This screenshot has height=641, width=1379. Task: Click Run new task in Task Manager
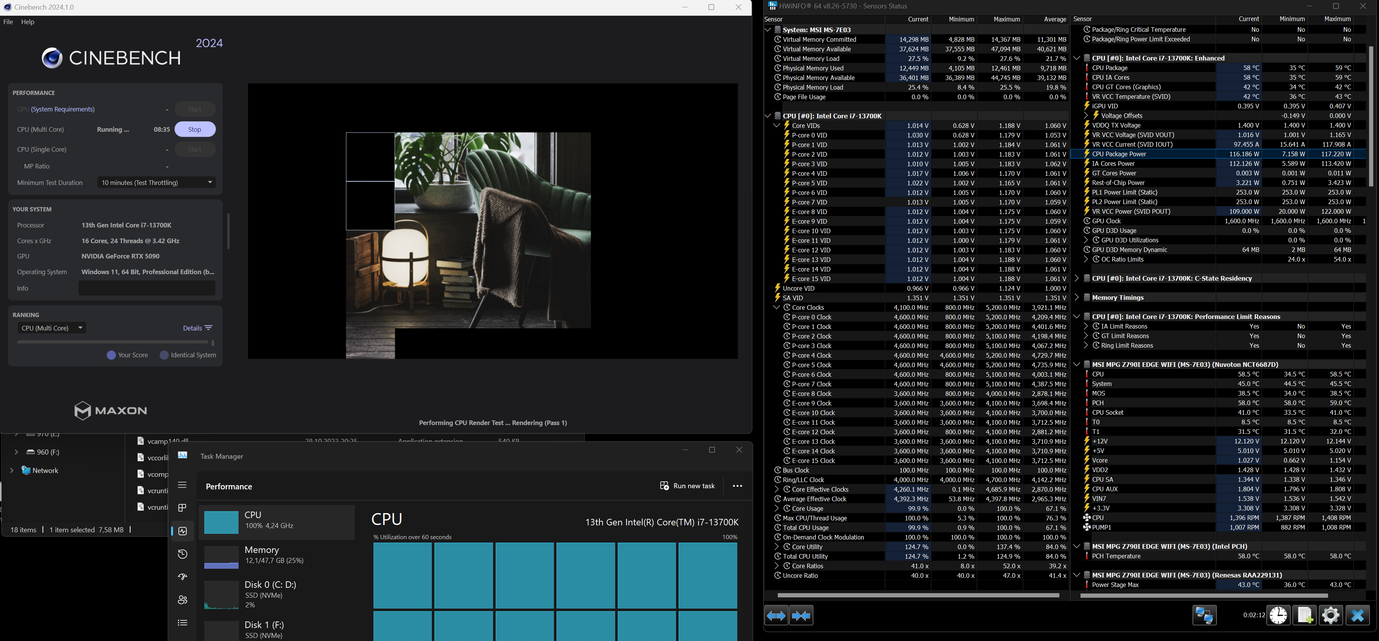(687, 486)
